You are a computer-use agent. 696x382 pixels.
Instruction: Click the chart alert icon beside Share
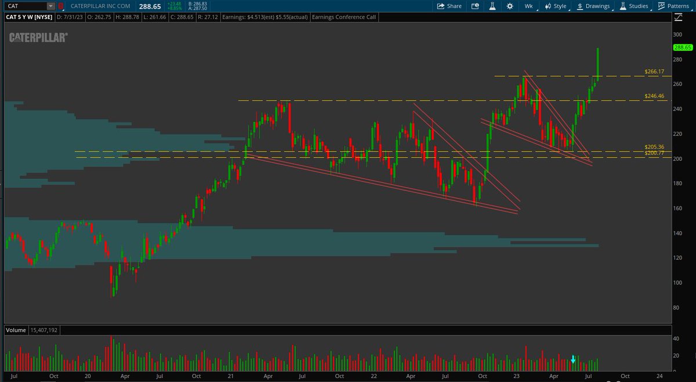tap(475, 6)
